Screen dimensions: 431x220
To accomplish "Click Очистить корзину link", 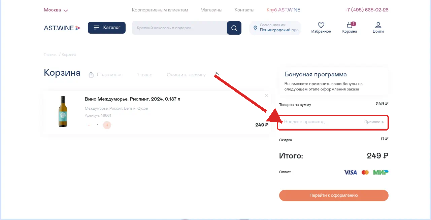I will (x=186, y=75).
